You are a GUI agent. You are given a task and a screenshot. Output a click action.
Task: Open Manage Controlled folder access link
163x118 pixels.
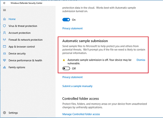(81, 114)
